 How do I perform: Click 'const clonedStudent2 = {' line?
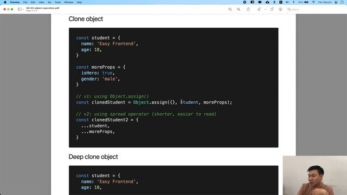pyautogui.click(x=107, y=120)
